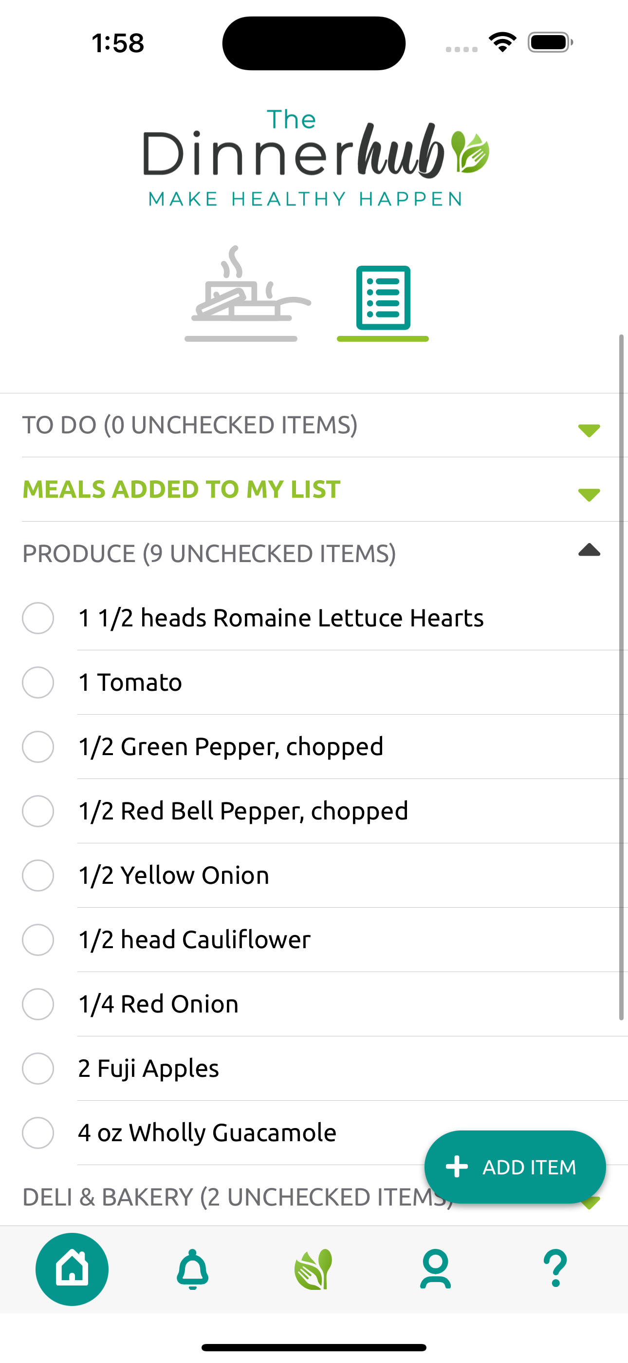Check off Romaine Lettuce Hearts

point(38,618)
